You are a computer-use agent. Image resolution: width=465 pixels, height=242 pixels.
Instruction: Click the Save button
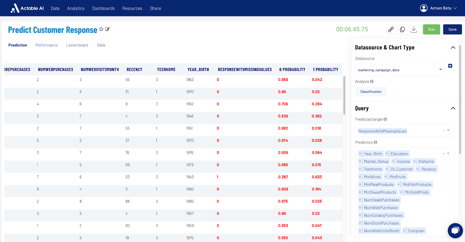453,29
